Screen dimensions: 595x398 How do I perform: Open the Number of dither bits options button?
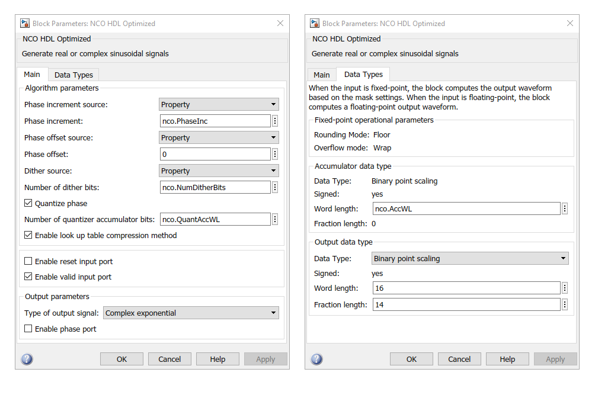275,187
